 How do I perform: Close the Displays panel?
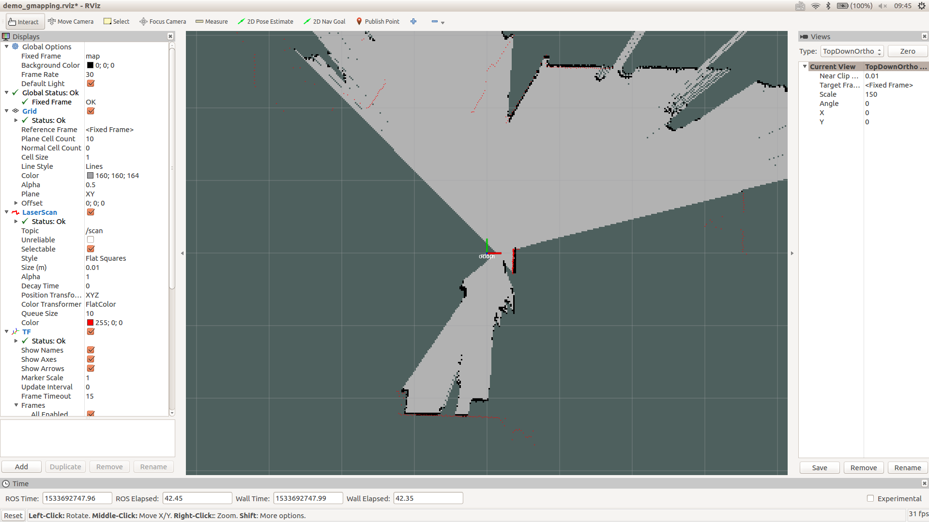pyautogui.click(x=170, y=36)
